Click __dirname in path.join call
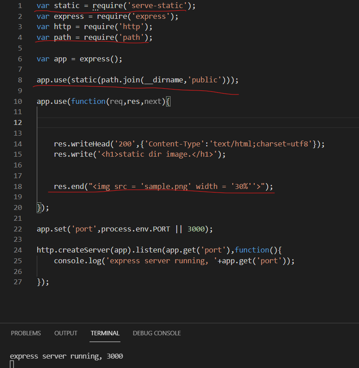 pyautogui.click(x=163, y=80)
